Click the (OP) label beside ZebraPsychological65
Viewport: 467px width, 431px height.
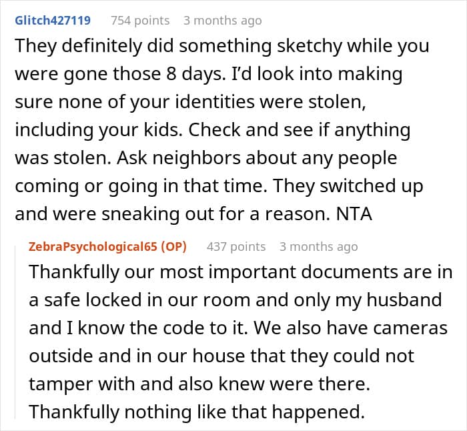172,247
